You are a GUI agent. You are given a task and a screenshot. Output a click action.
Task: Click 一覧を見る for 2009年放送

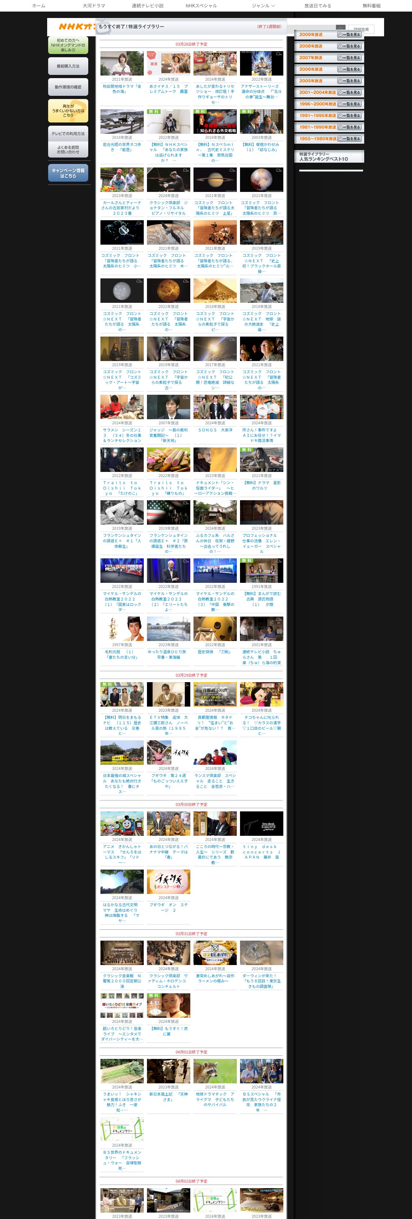(349, 34)
